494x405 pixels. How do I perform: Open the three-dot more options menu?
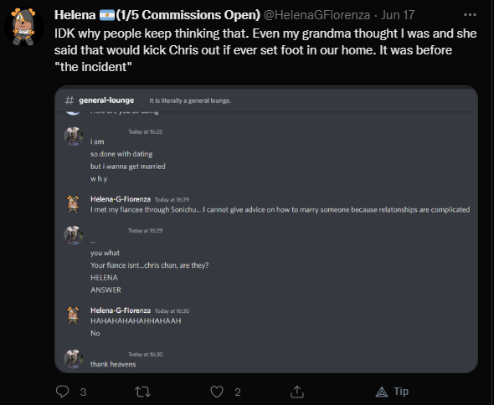[470, 15]
